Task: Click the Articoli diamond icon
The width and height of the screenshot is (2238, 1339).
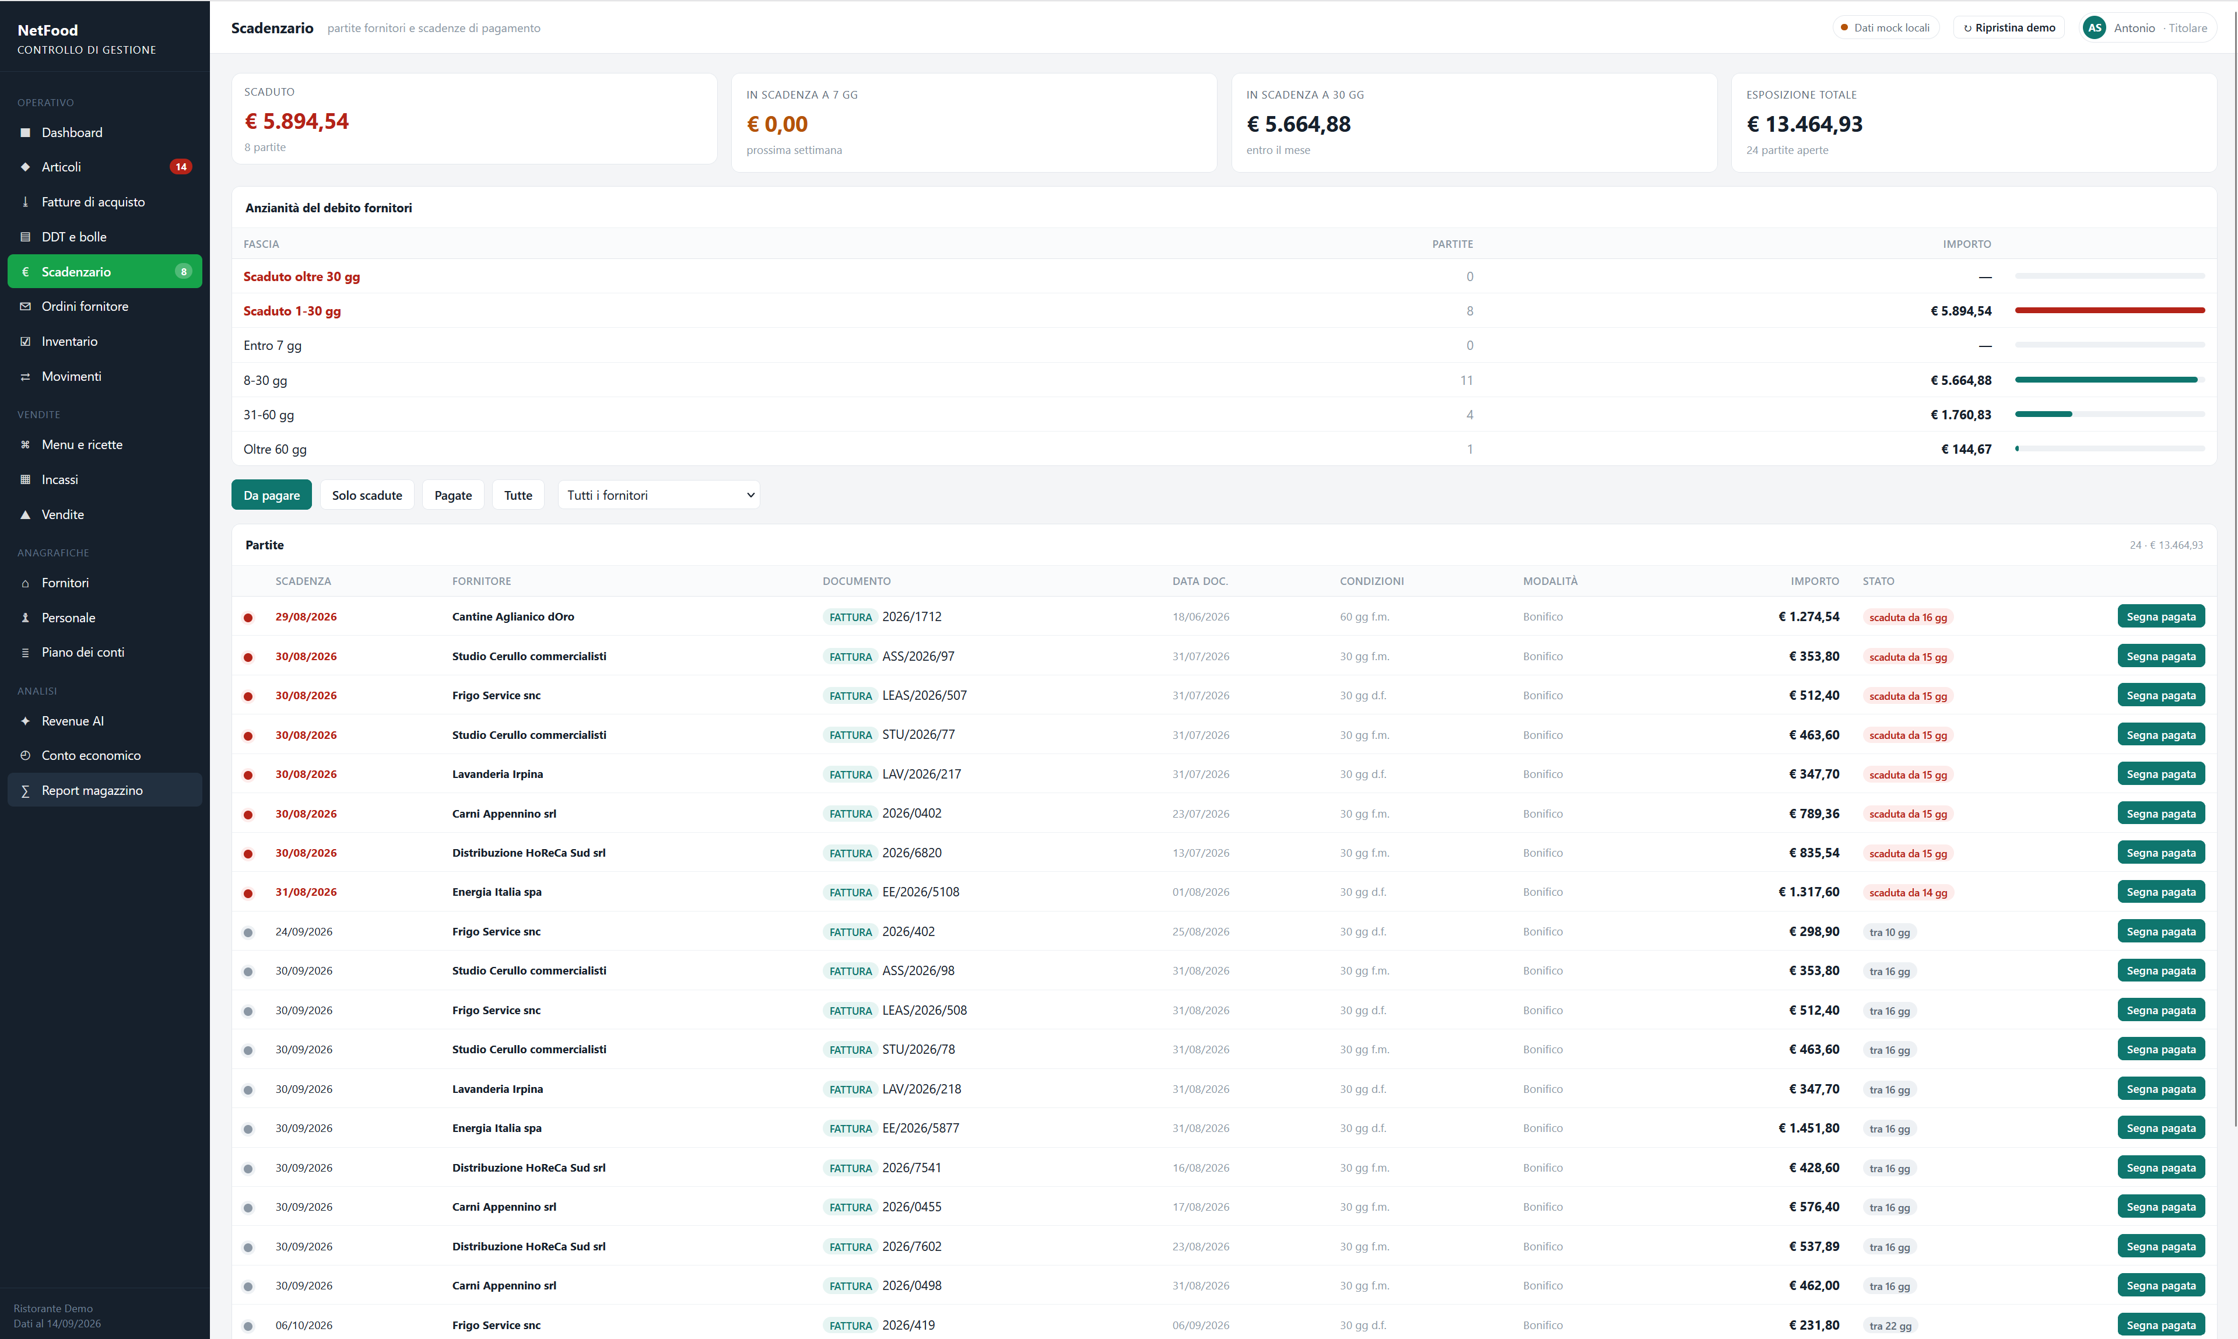Action: pos(25,167)
